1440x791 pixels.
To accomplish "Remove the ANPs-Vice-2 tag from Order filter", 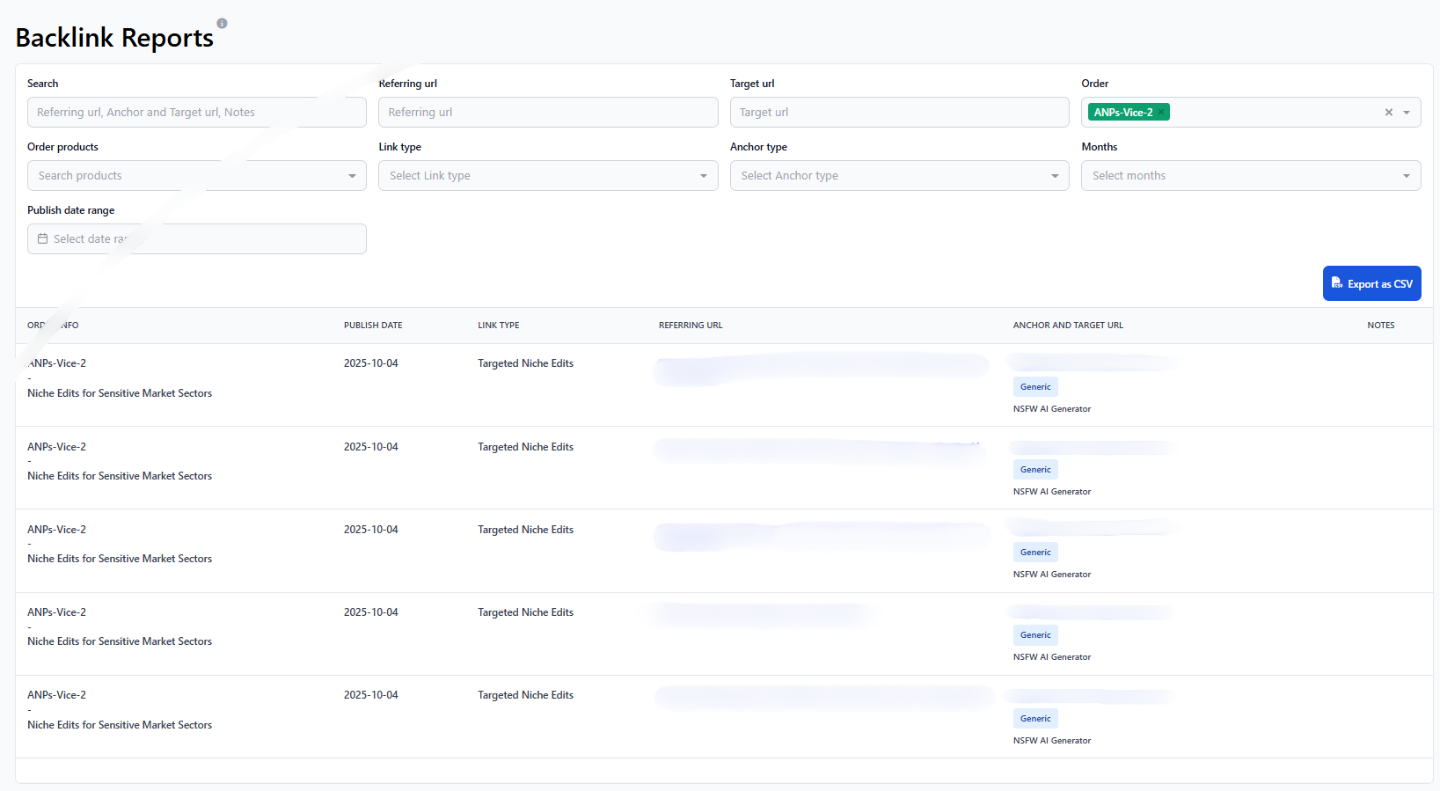I will click(1161, 113).
